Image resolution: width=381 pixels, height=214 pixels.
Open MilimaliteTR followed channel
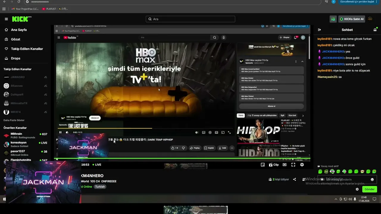click(x=25, y=103)
